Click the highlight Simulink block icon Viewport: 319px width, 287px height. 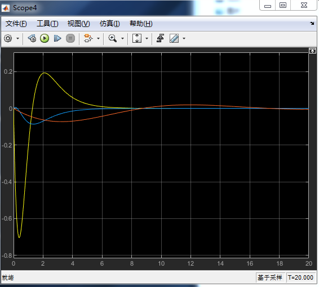(88, 38)
